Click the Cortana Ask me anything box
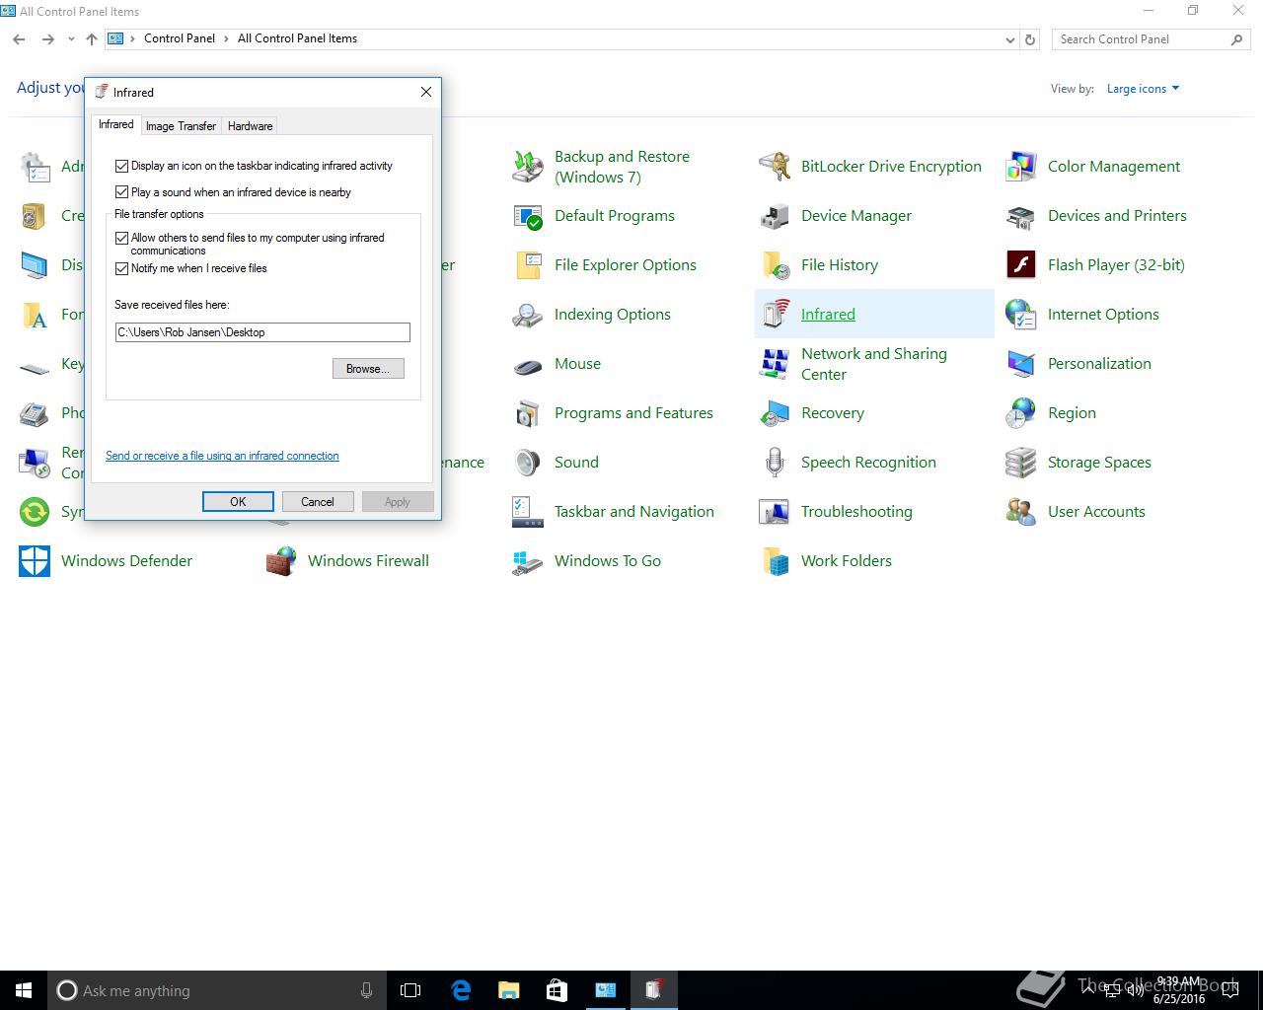 click(x=217, y=990)
